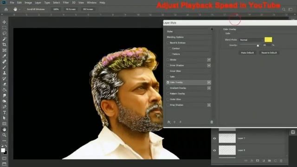Add another Drop Shadow with plus icon
The height and width of the screenshot is (167, 297).
[209, 105]
